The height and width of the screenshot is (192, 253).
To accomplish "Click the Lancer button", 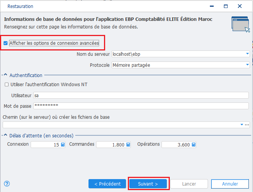I will click(189, 184).
